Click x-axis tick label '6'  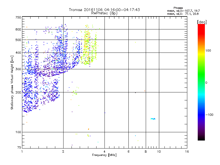pyautogui.click(x=128, y=152)
